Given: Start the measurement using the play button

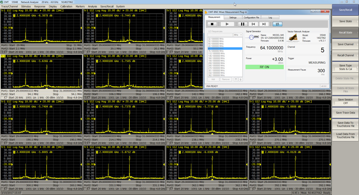Looking at the screenshot, I should [227, 24].
